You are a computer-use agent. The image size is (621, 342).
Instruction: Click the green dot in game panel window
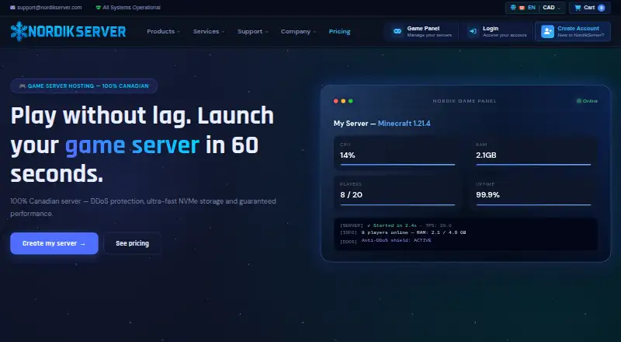click(351, 101)
